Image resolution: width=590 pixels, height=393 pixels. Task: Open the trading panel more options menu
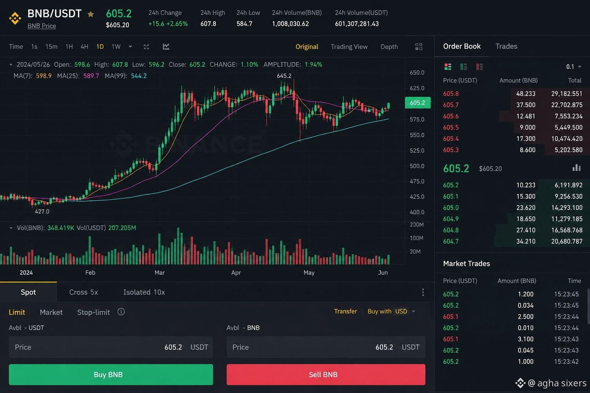tap(423, 292)
